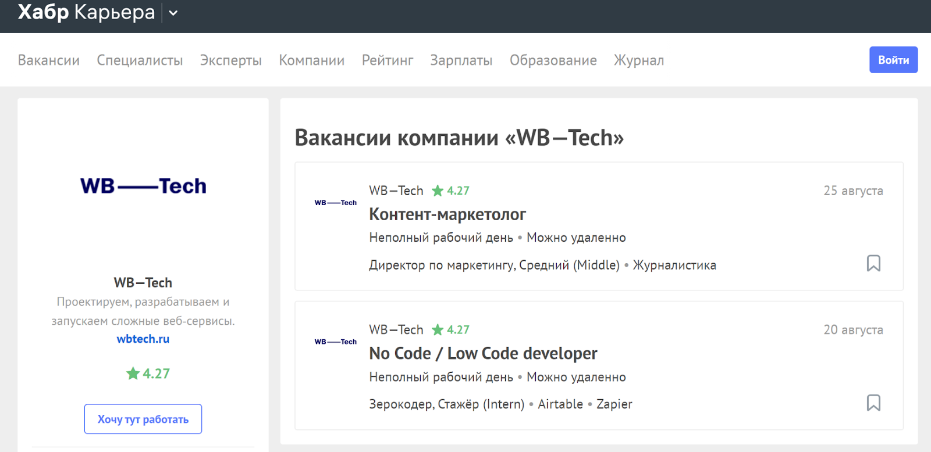Open the Контент-маркетолог vacancy title
The width and height of the screenshot is (931, 452).
447,214
